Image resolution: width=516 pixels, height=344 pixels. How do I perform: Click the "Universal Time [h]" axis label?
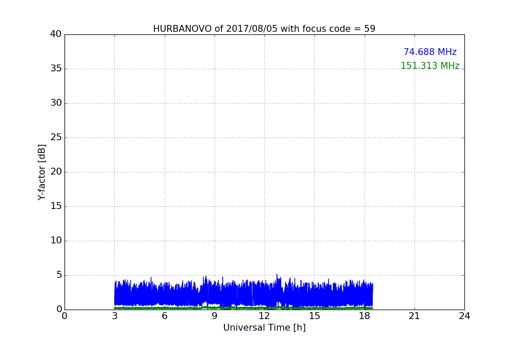point(264,328)
